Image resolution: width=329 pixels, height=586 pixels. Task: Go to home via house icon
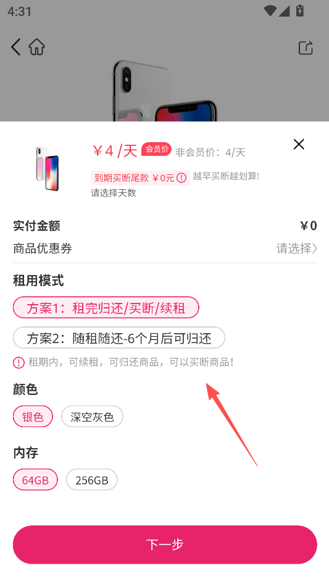pos(36,47)
